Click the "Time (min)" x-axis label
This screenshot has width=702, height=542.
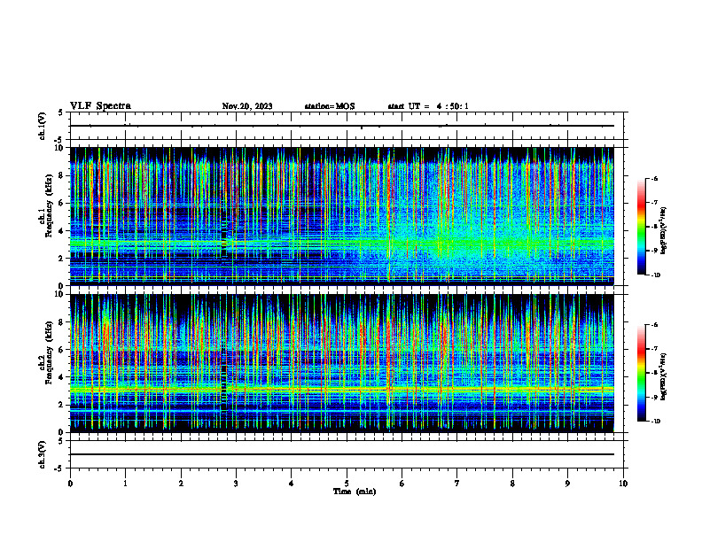point(355,492)
